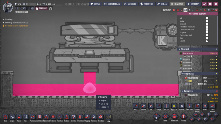The width and height of the screenshot is (221, 124).
Task: Select the sandbox Brush tool
Action: 135,107
